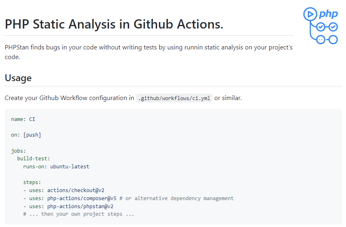Click the 'PHP Static Analysis in Github Actions' heading
This screenshot has height=227, width=346.
(114, 24)
